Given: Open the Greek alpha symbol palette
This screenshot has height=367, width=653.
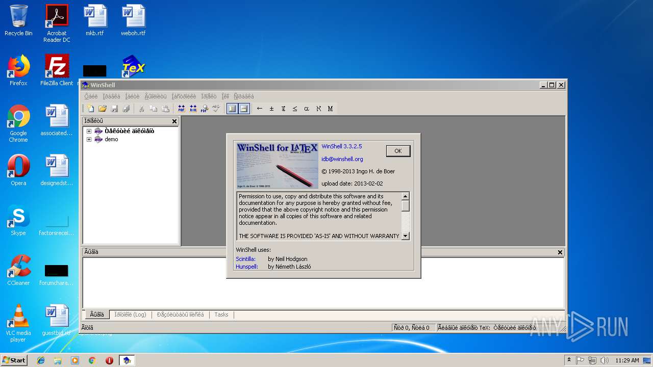Looking at the screenshot, I should tap(307, 109).
